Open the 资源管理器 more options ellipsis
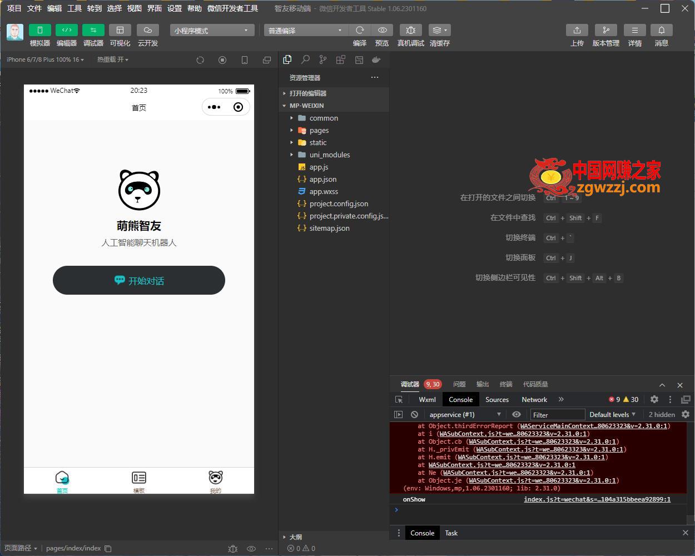This screenshot has width=695, height=556. pyautogui.click(x=375, y=77)
